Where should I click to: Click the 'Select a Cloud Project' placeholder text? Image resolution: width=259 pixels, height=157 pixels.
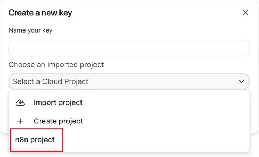[50, 82]
